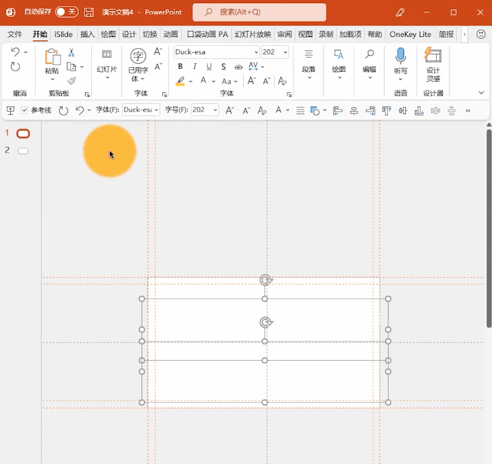Click the Format Painter brush icon
This screenshot has width=492, height=464.
point(72,81)
